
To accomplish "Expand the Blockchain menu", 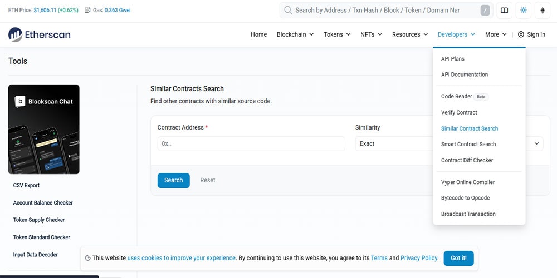I will point(295,34).
